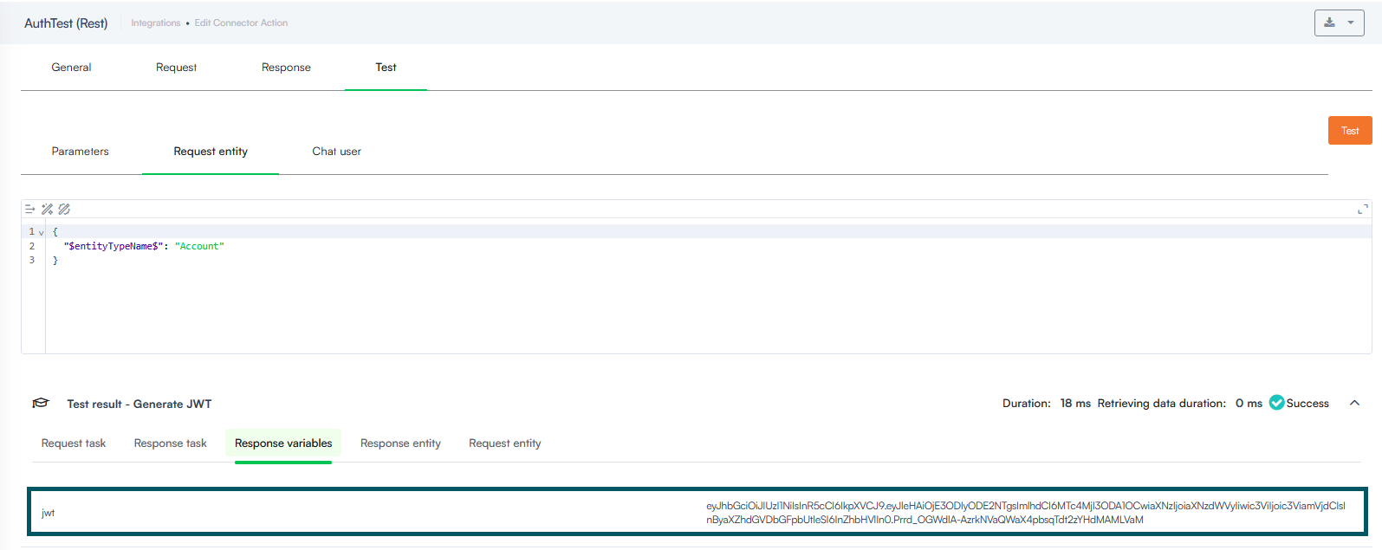Open the Request tab
The height and width of the screenshot is (550, 1382).
pyautogui.click(x=176, y=67)
